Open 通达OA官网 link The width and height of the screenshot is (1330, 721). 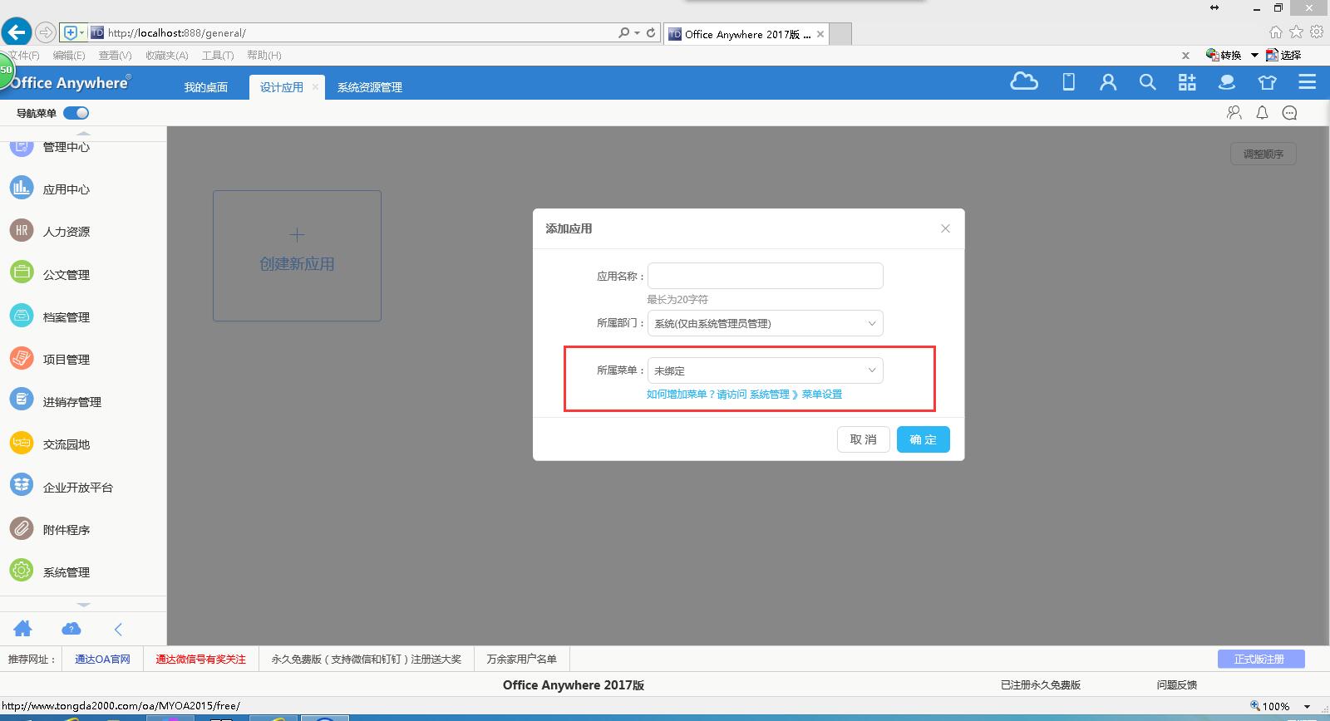(x=103, y=659)
